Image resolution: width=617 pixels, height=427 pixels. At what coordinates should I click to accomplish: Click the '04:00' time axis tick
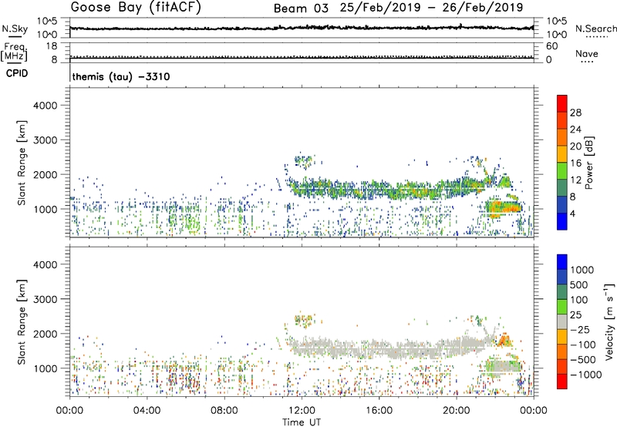coord(147,411)
